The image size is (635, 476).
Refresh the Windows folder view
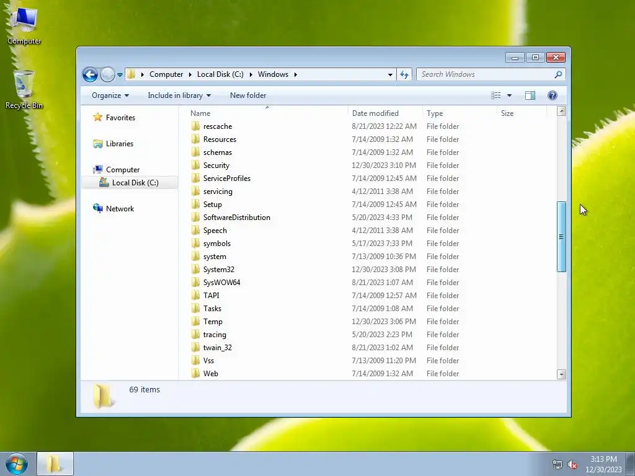click(404, 74)
